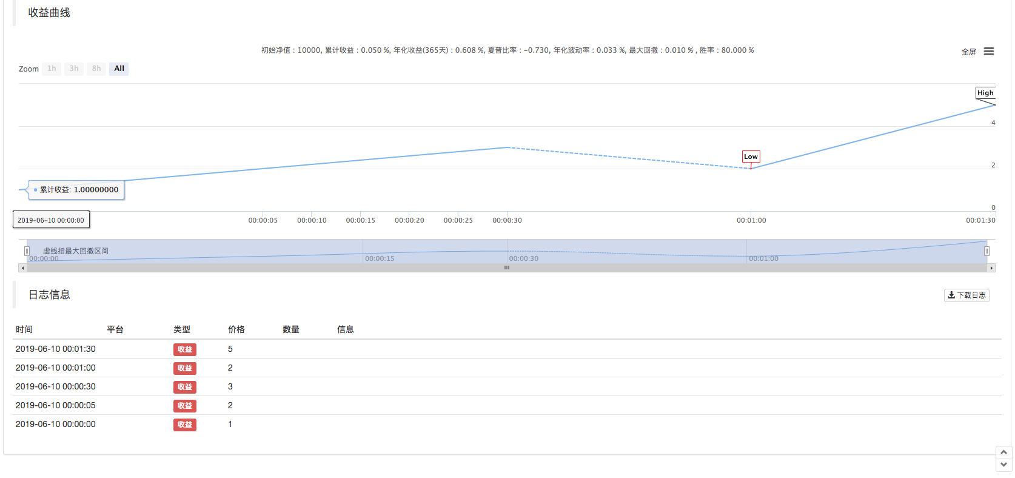Download the log with 下载日志
1015x478 pixels.
[x=966, y=295]
